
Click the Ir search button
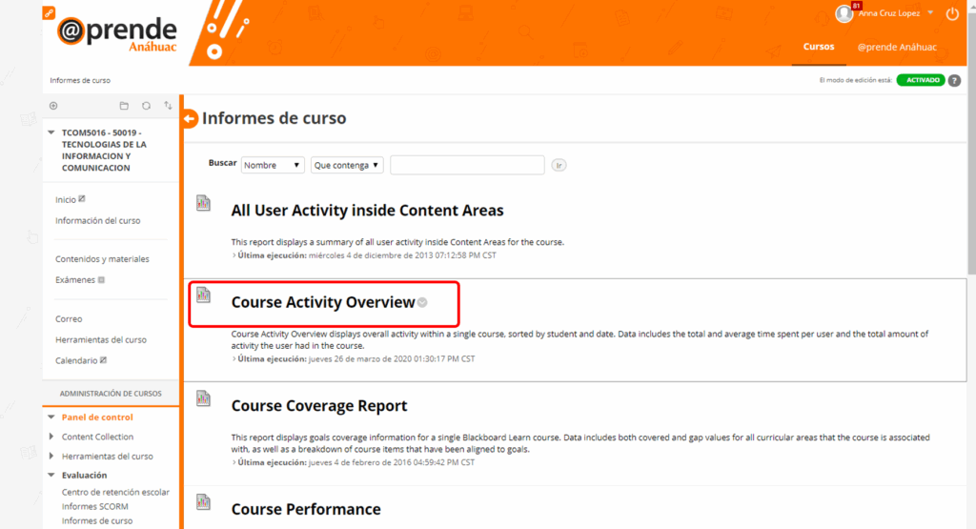pos(559,165)
